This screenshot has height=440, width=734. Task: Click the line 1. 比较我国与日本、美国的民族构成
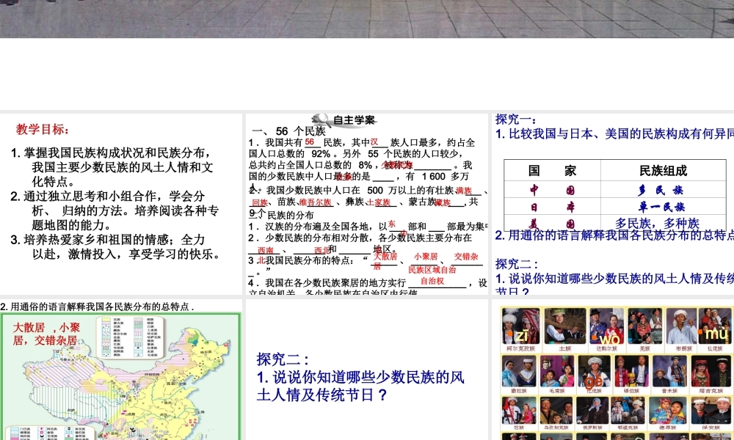[x=614, y=134]
